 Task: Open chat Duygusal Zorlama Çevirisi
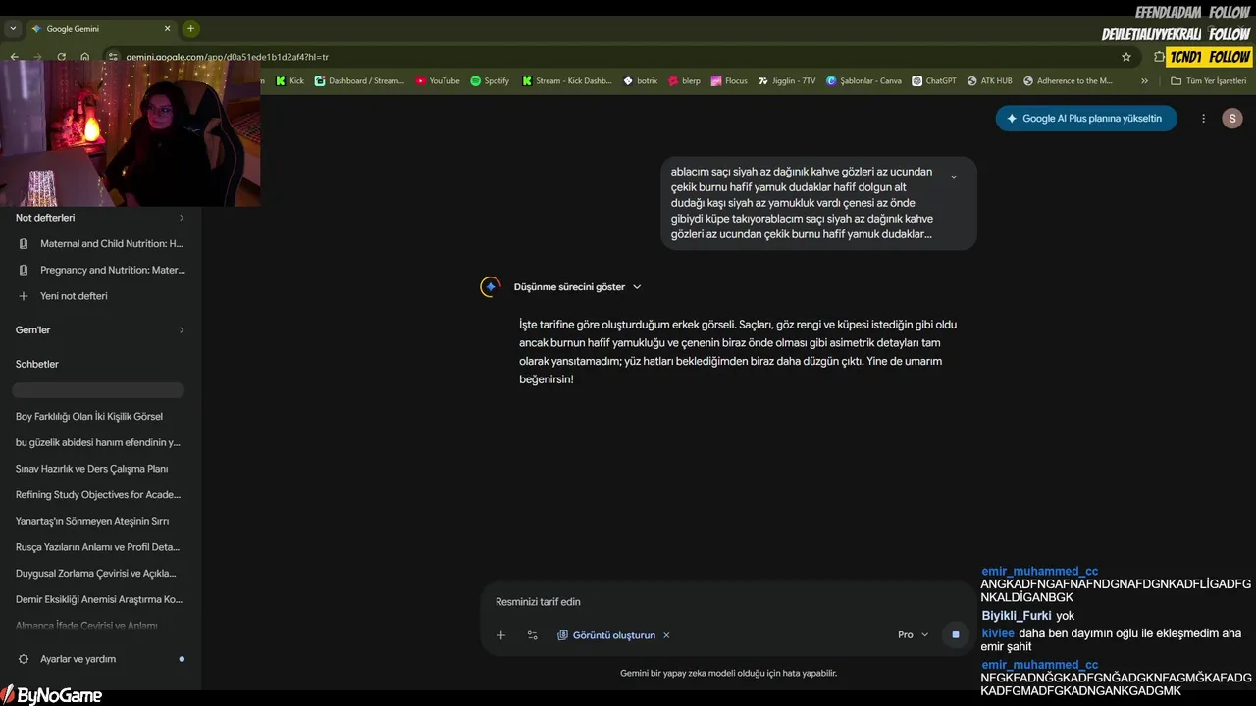[x=98, y=574]
